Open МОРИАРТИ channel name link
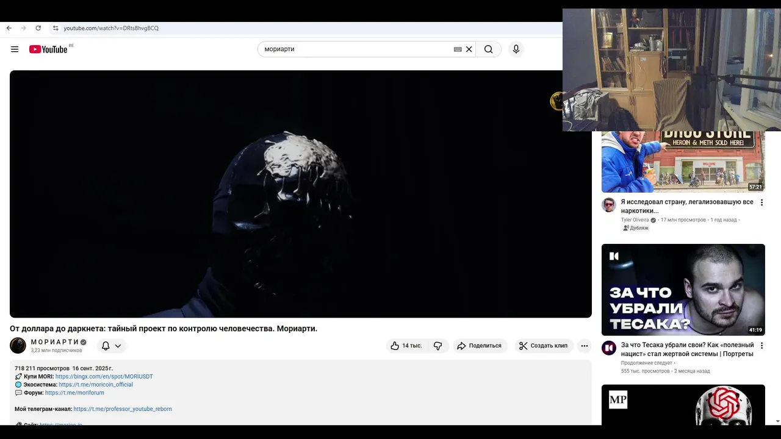This screenshot has height=439, width=781. coord(55,342)
